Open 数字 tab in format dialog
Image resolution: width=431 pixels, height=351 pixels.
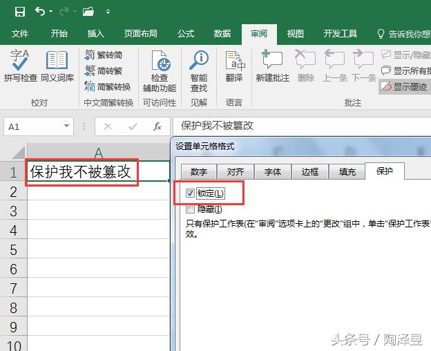(x=199, y=172)
